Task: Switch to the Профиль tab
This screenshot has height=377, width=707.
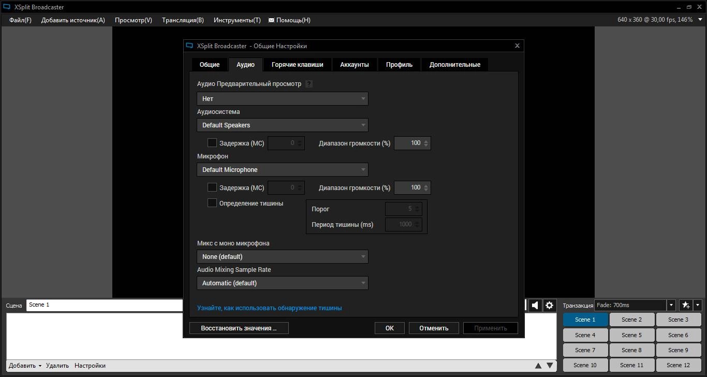Action: (399, 65)
